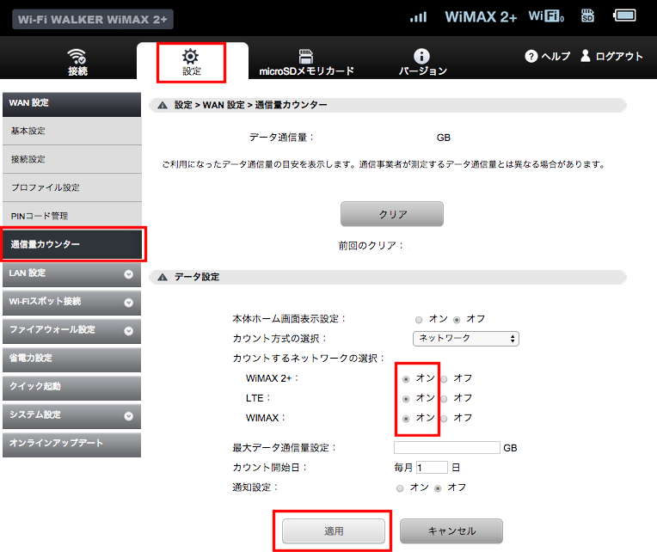Viewport: 657px width, 552px height.
Task: Open ヘルプ with the question mark icon
Action: pos(547,56)
